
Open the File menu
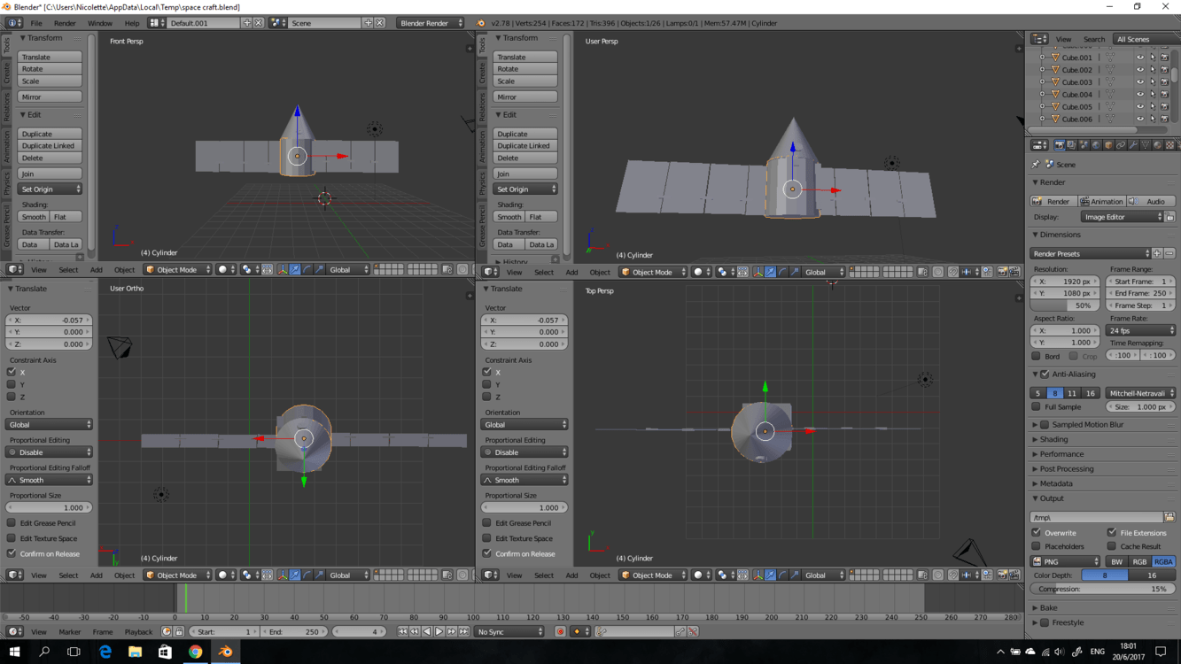click(x=36, y=23)
